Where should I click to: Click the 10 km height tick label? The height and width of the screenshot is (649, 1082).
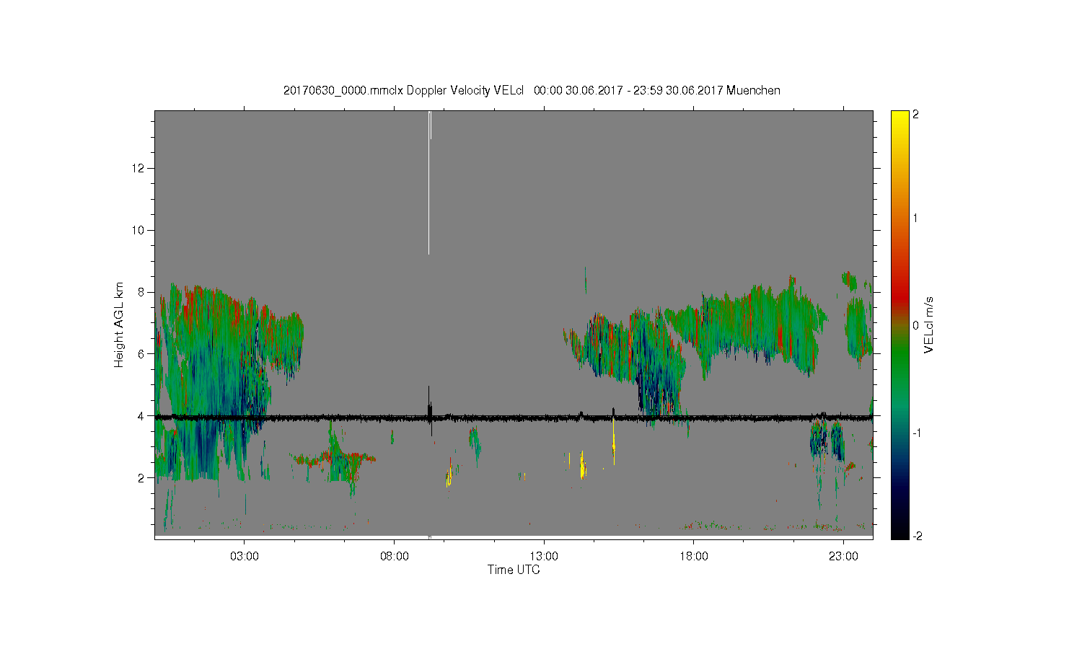coord(139,230)
